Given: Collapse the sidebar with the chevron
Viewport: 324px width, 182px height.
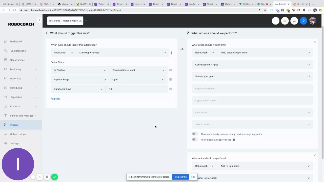Looking at the screenshot, I should (39, 20).
